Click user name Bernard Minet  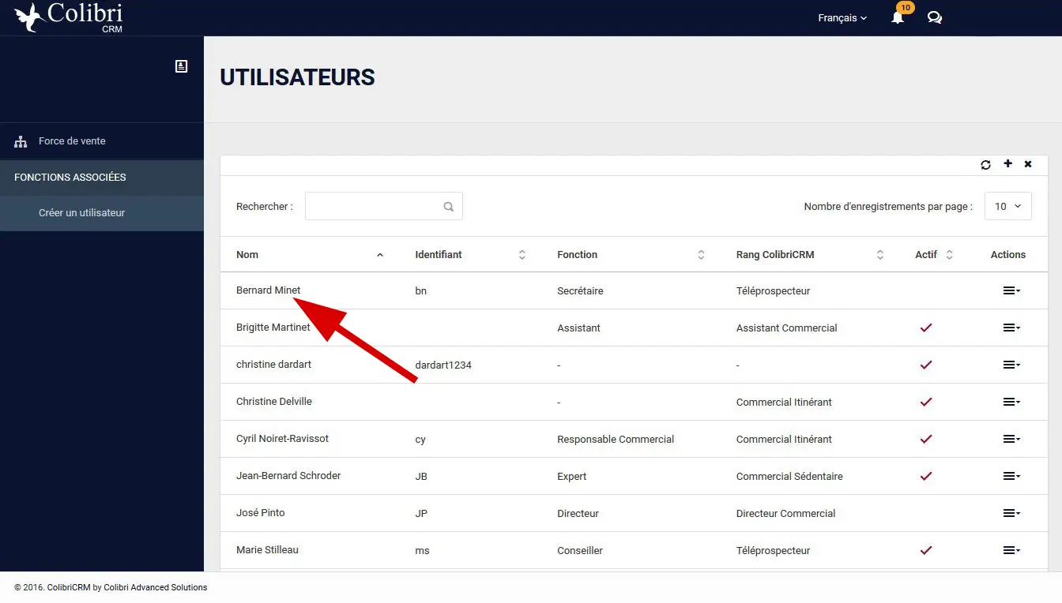pyautogui.click(x=269, y=290)
